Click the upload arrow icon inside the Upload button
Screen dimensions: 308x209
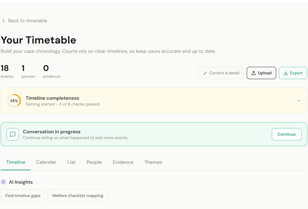(x=253, y=73)
